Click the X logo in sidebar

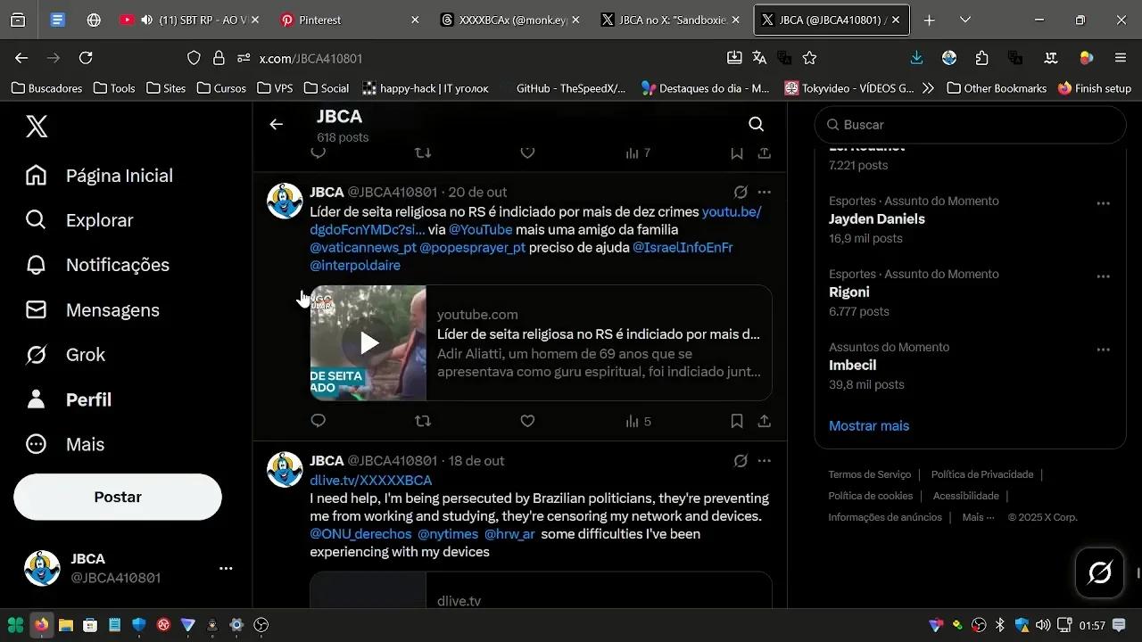tap(37, 127)
